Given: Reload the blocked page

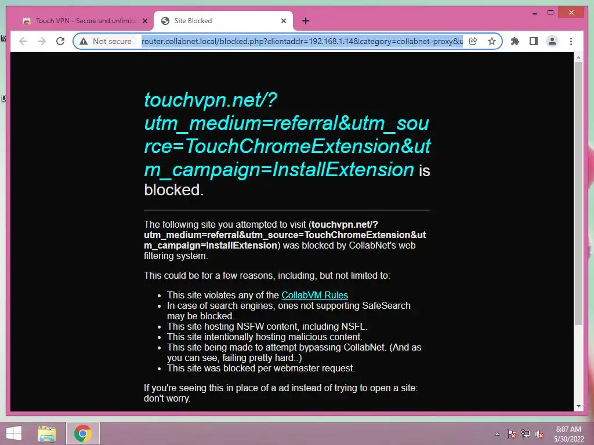Looking at the screenshot, I should 60,41.
